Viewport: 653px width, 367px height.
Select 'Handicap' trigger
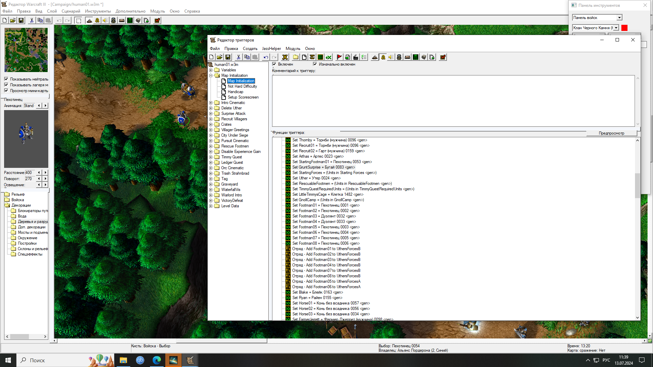pyautogui.click(x=235, y=92)
